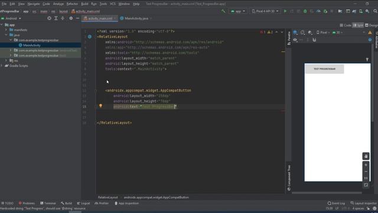Switch editor to Split view

pos(358,25)
